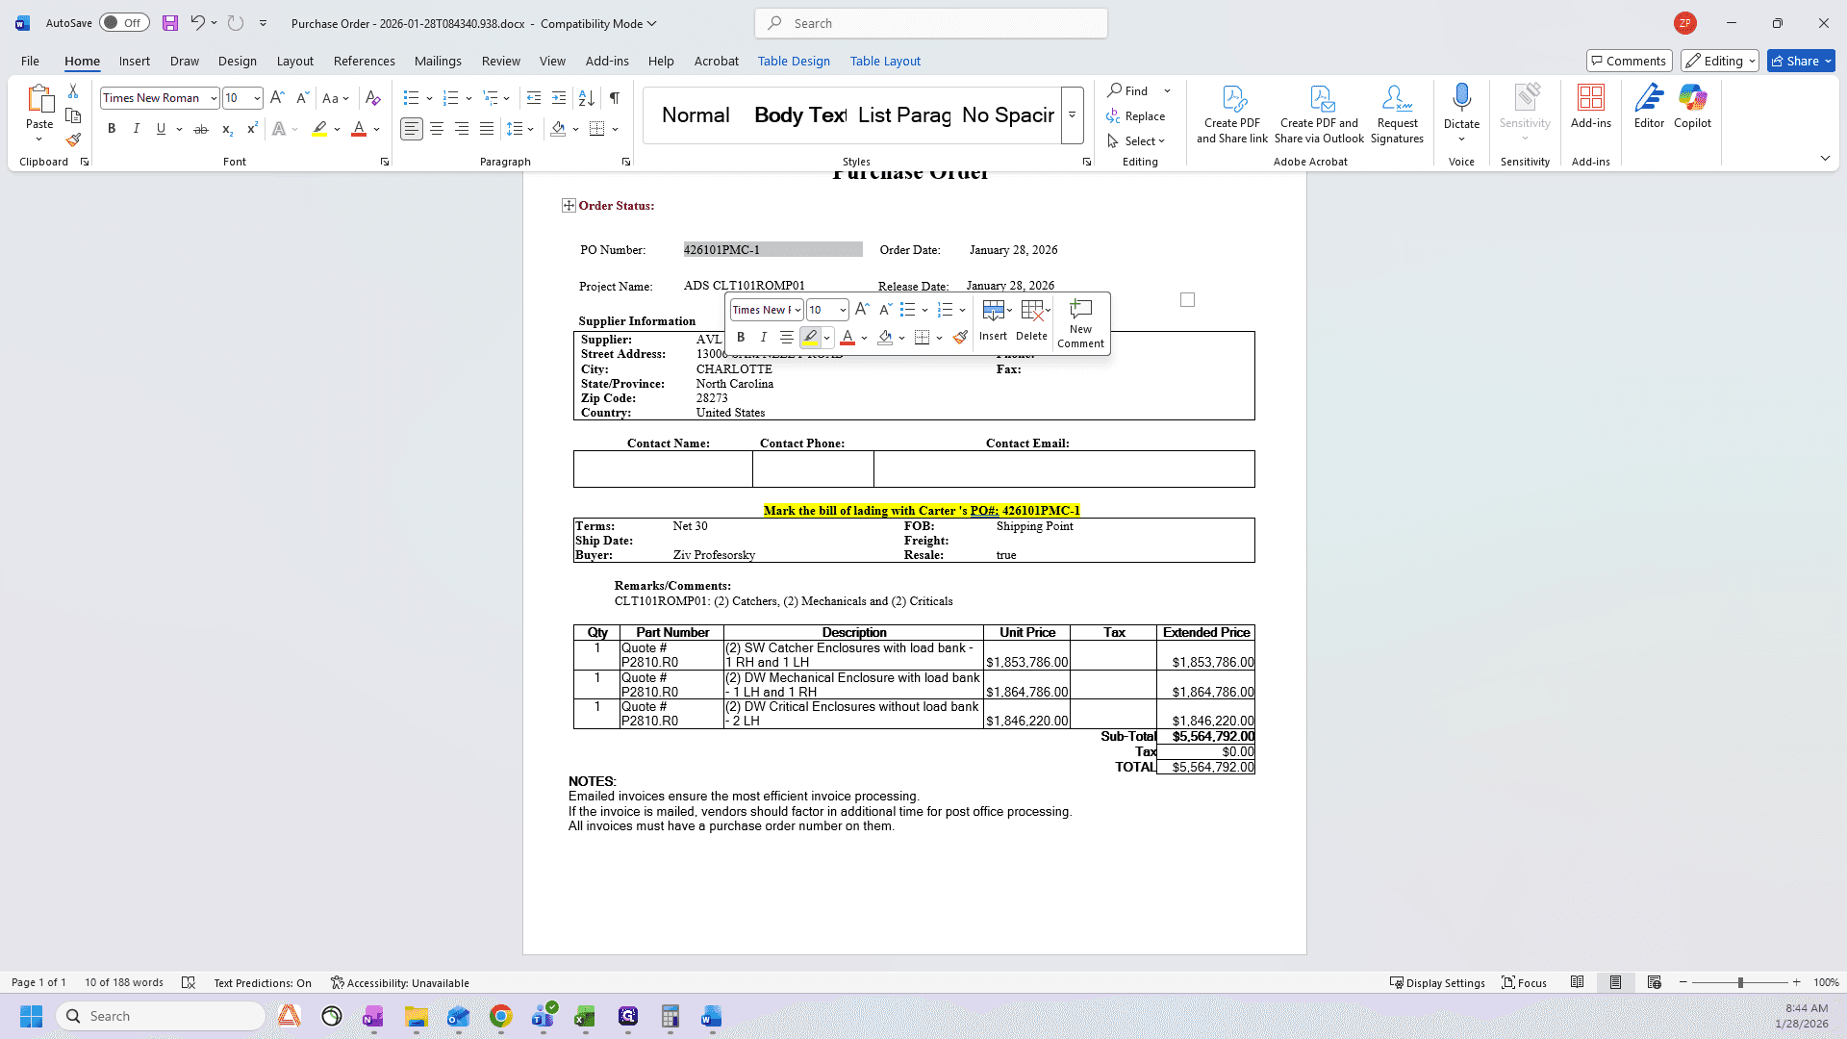
Task: Click the Cut scissors icon
Action: tap(73, 90)
